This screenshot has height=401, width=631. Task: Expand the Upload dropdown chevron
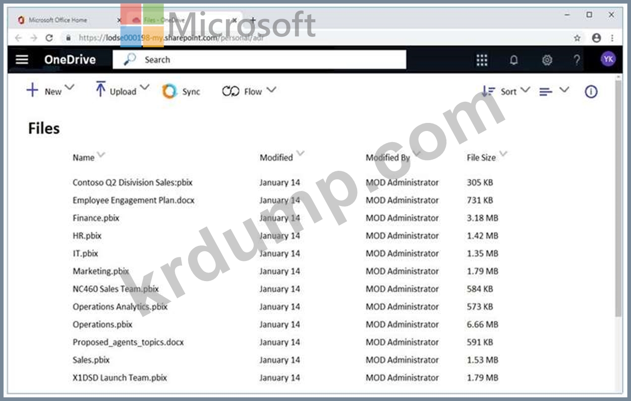tap(145, 88)
